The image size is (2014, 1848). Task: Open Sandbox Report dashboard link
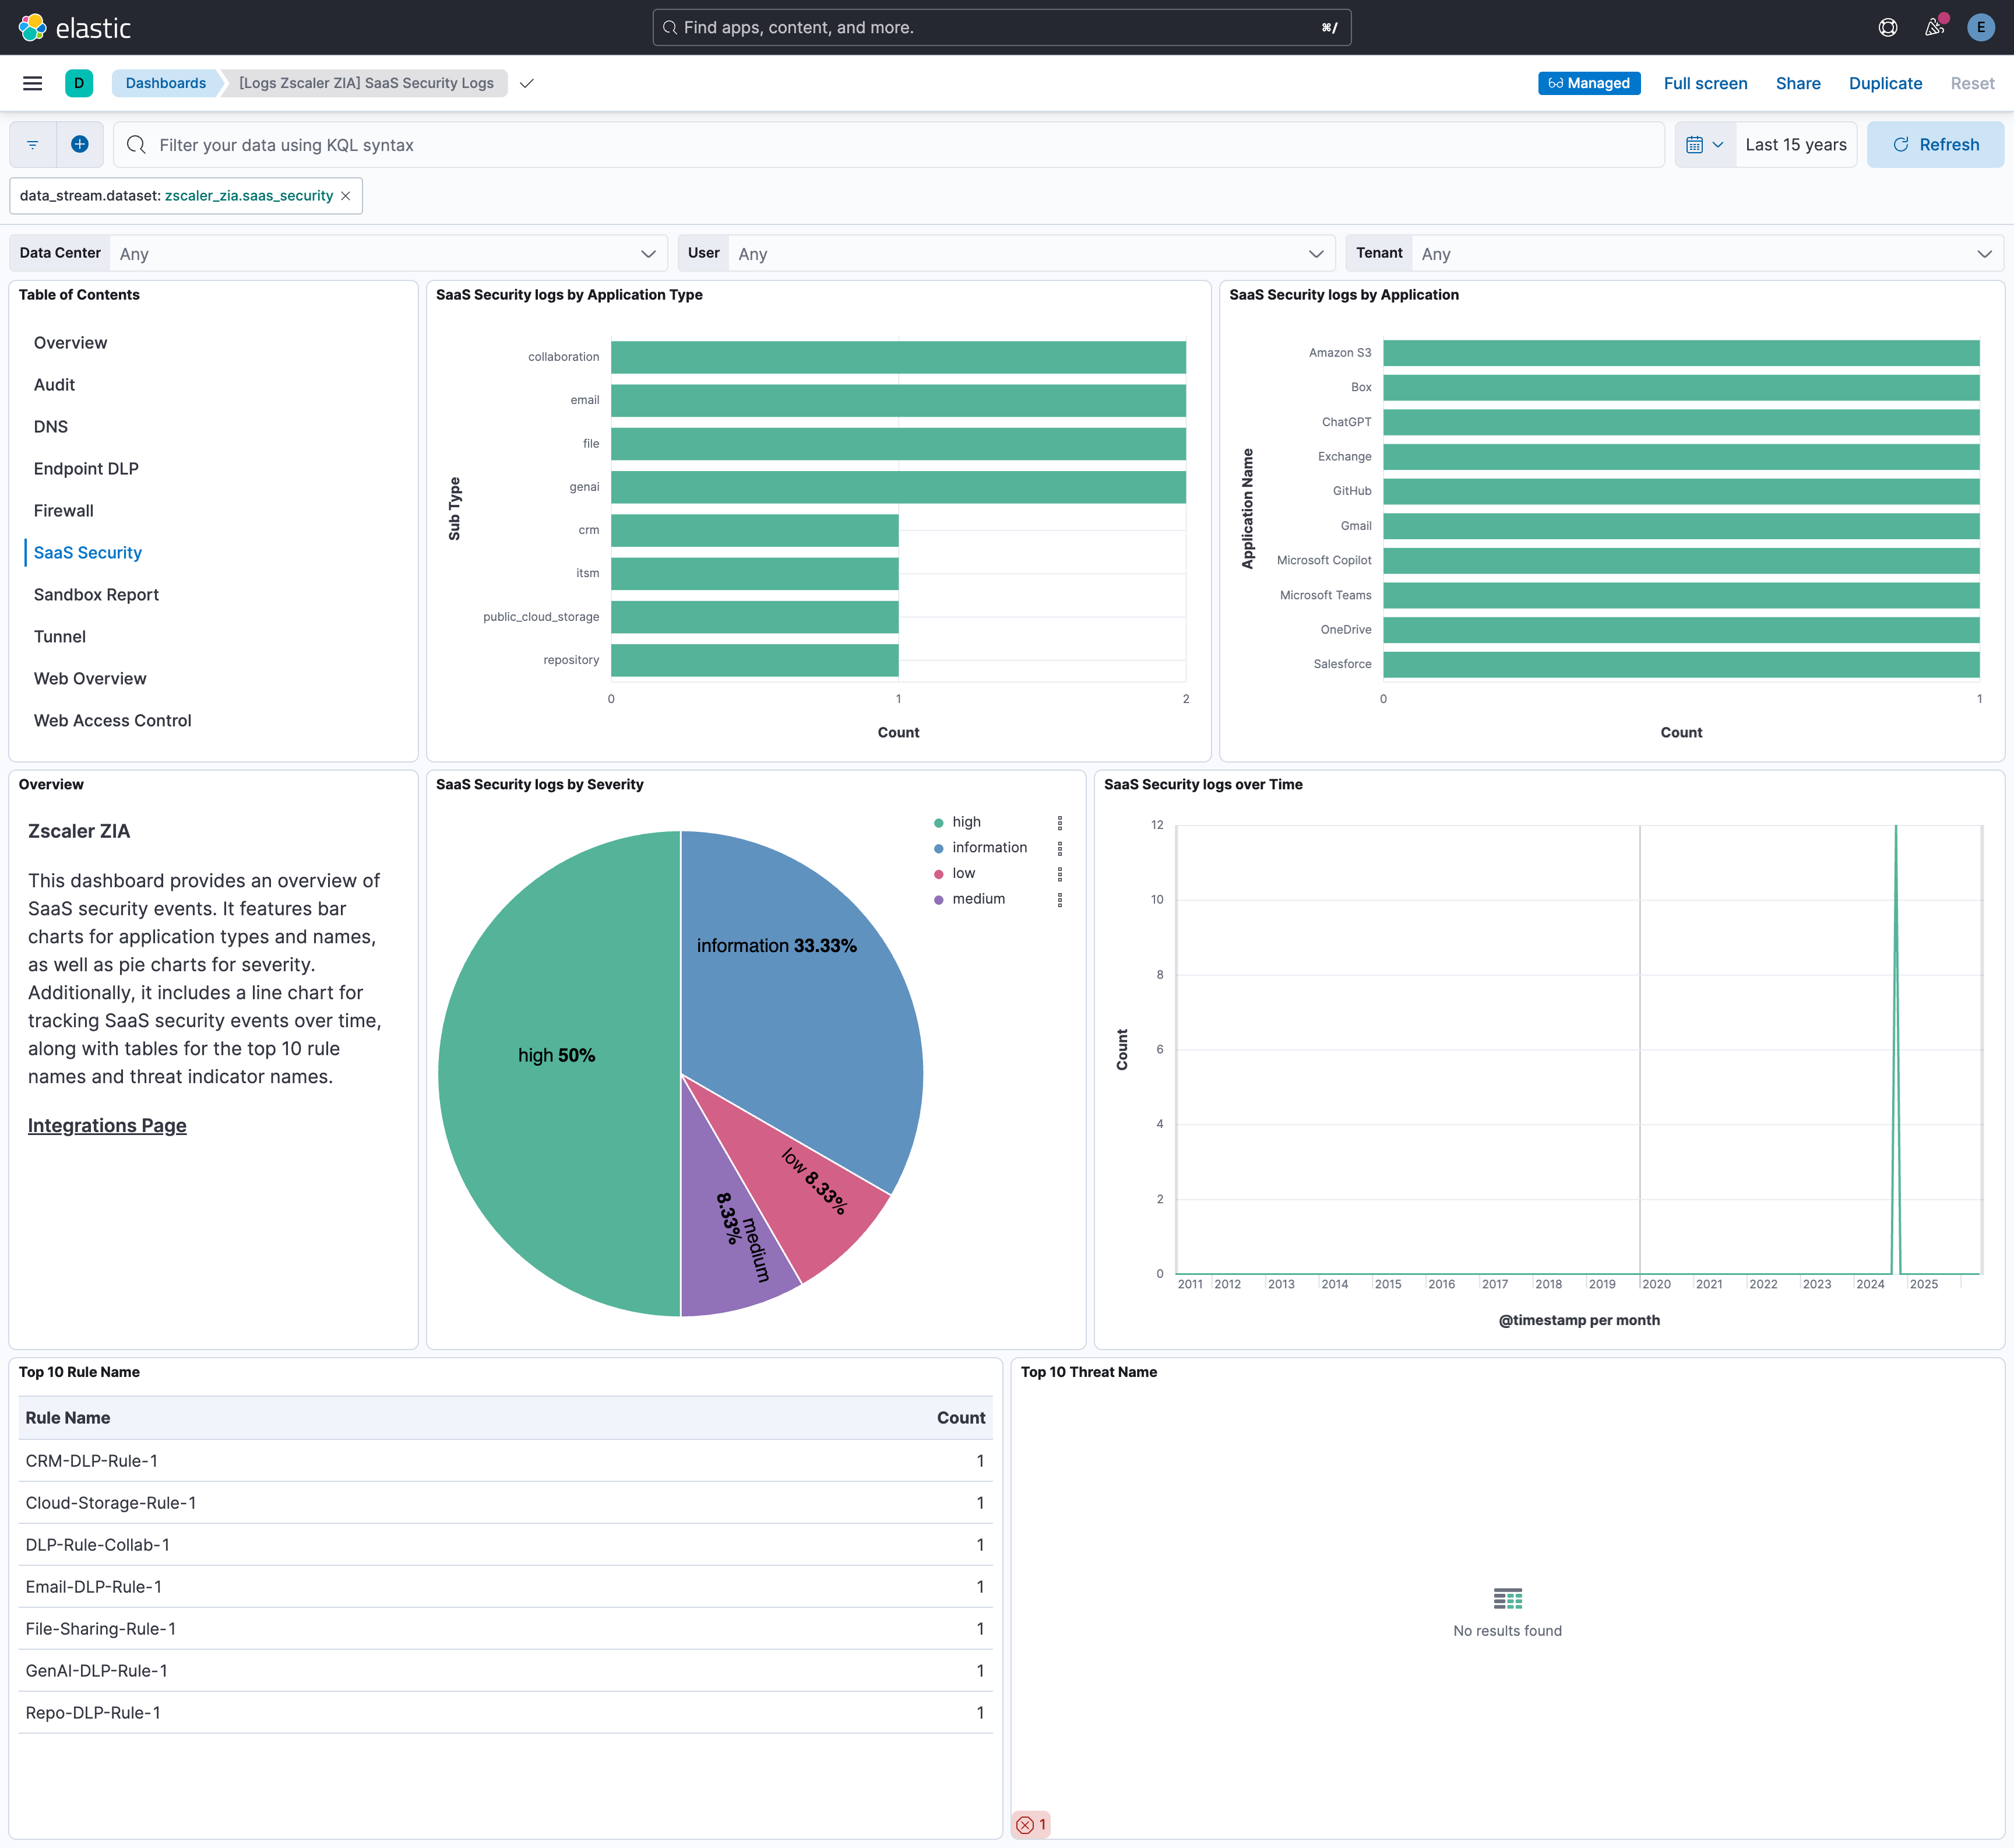pyautogui.click(x=96, y=595)
